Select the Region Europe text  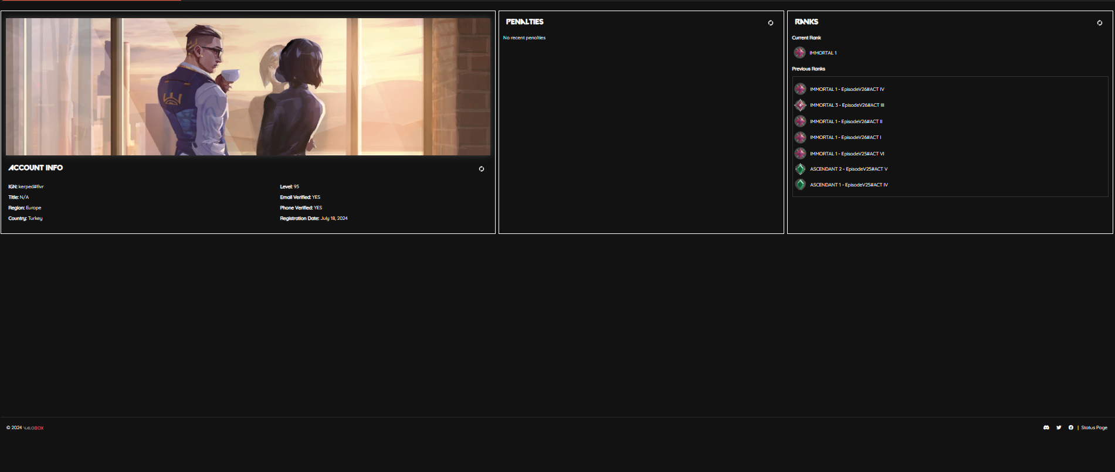25,208
